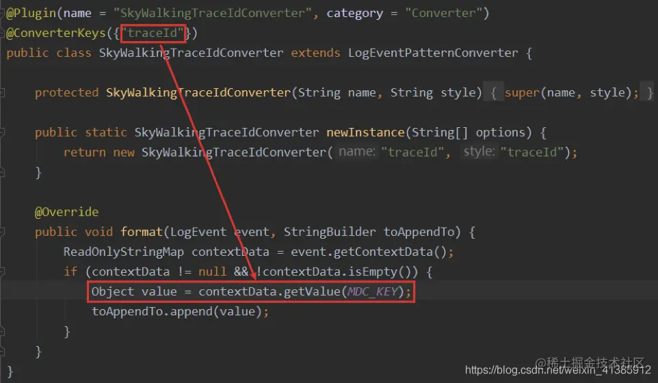Viewport: 658px width, 383px height.
Task: Click the StringBuilder parameter type
Action: coord(330,232)
